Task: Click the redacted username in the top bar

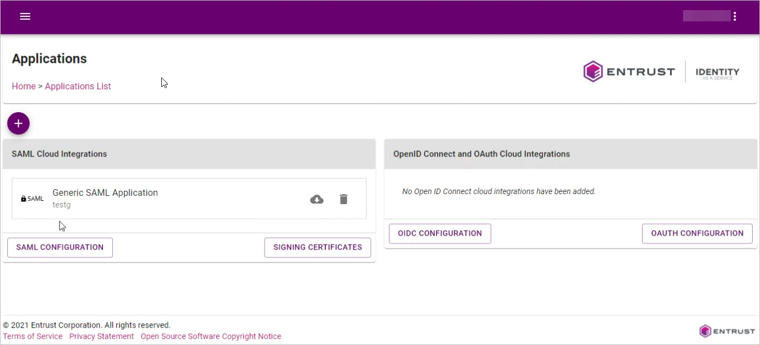Action: click(706, 16)
